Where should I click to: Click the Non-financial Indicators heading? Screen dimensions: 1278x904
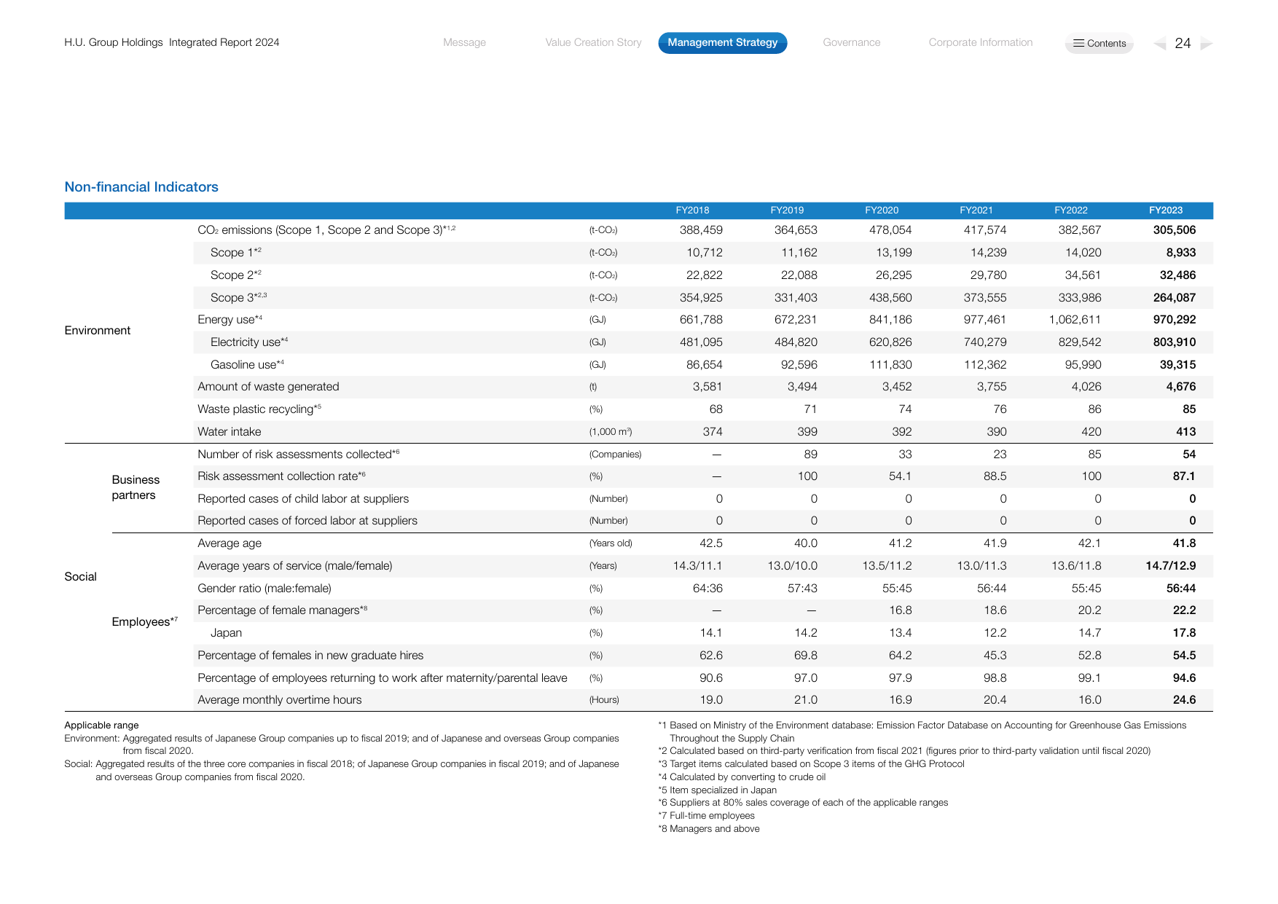tap(141, 187)
